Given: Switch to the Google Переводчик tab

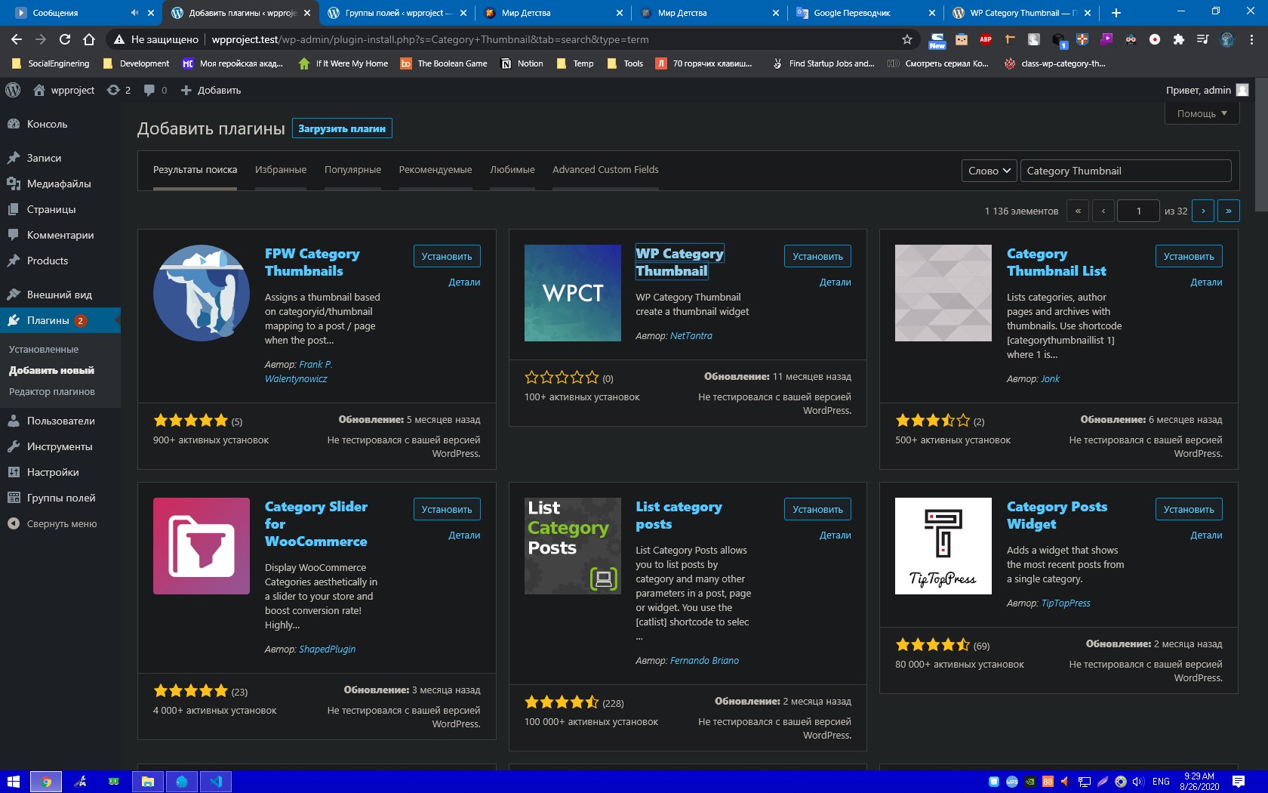Looking at the screenshot, I should 866,13.
